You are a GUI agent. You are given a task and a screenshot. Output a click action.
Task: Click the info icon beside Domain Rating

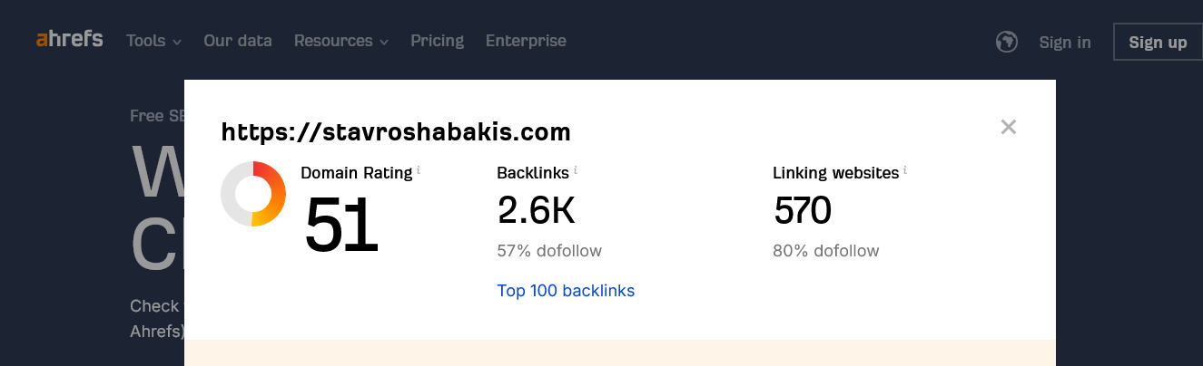tap(419, 170)
